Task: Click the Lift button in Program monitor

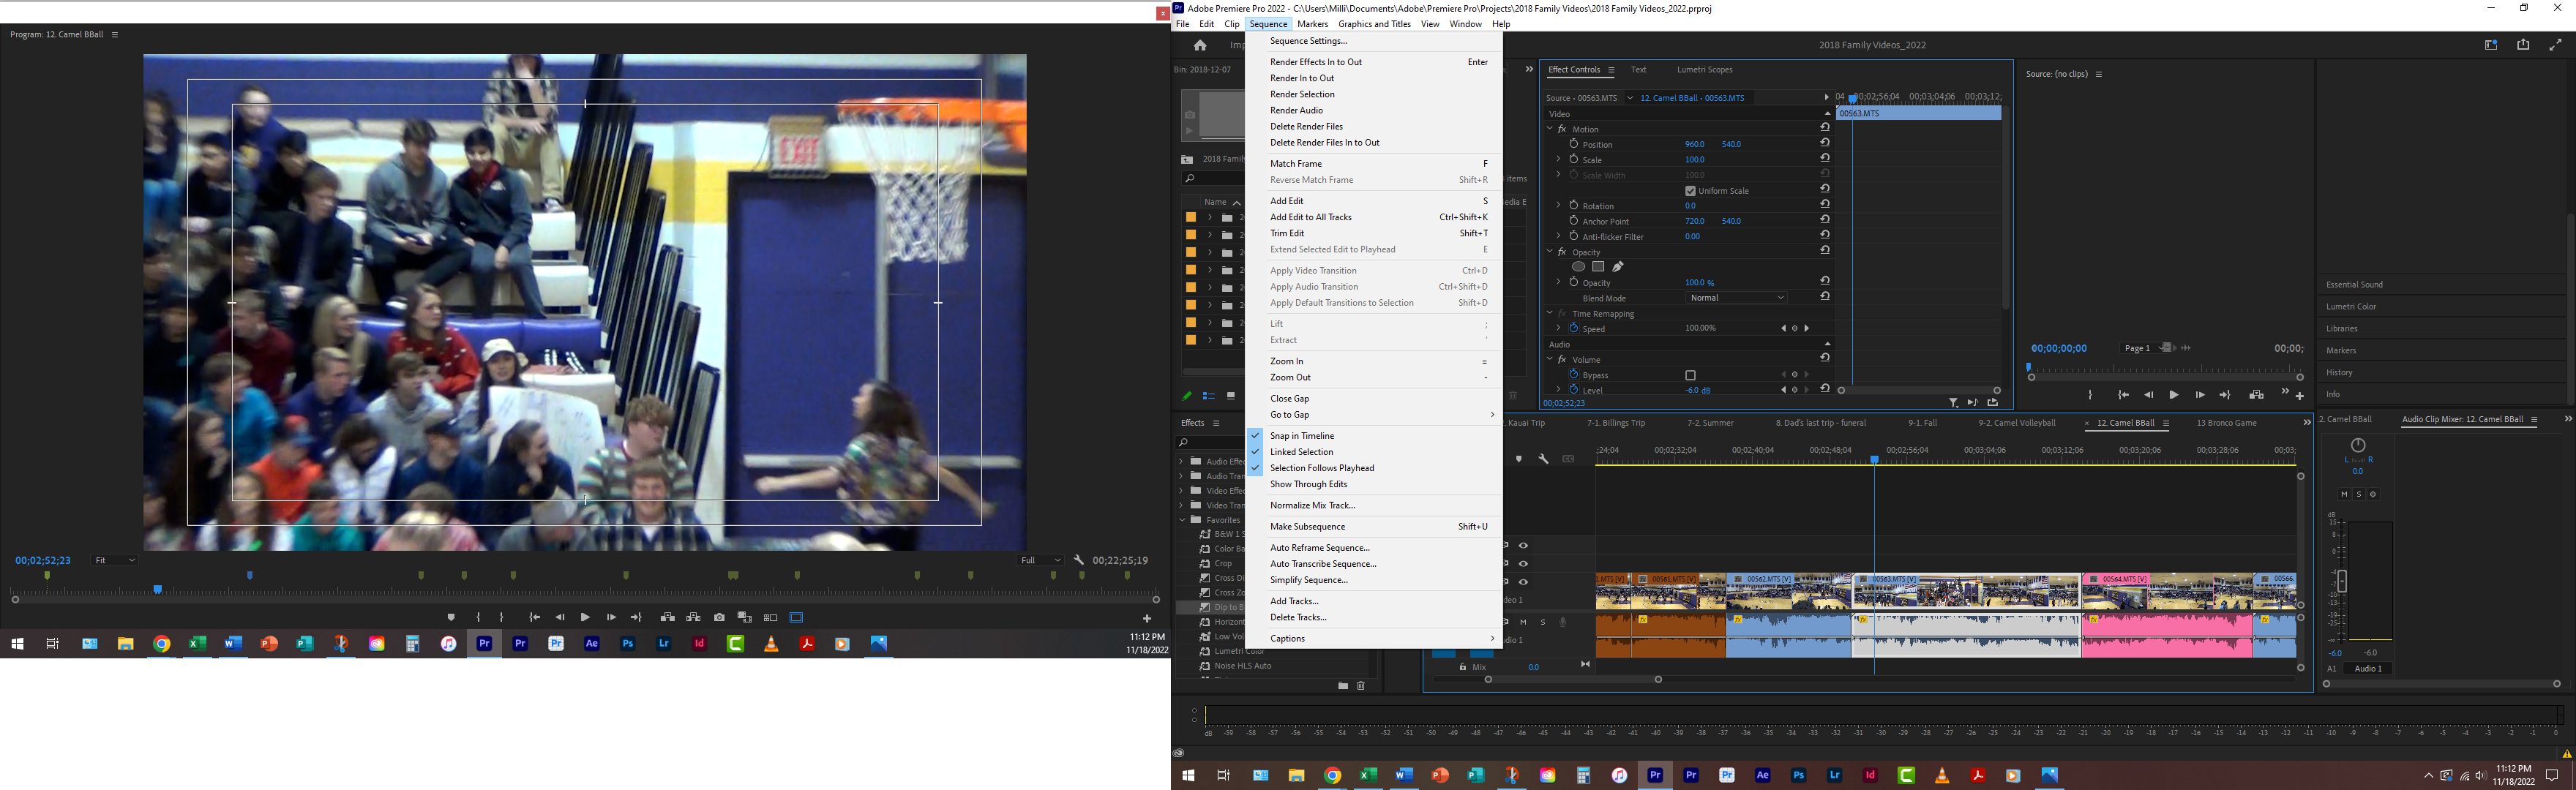Action: pyautogui.click(x=667, y=618)
